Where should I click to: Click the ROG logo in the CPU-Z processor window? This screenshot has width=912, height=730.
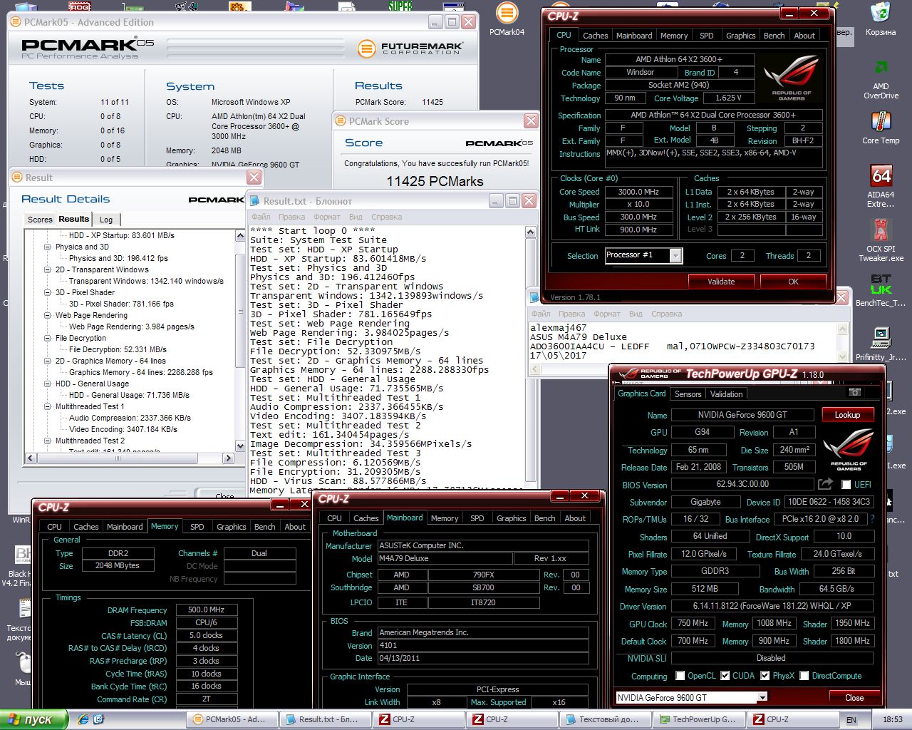(x=792, y=78)
